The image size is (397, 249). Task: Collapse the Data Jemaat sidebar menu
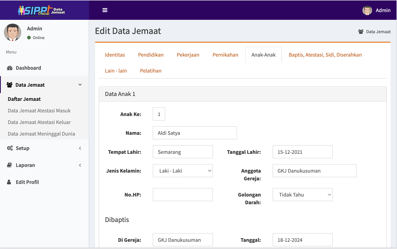[x=80, y=85]
